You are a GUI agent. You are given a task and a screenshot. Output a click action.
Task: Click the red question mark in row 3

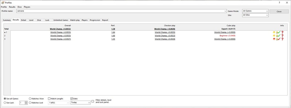click(282, 39)
